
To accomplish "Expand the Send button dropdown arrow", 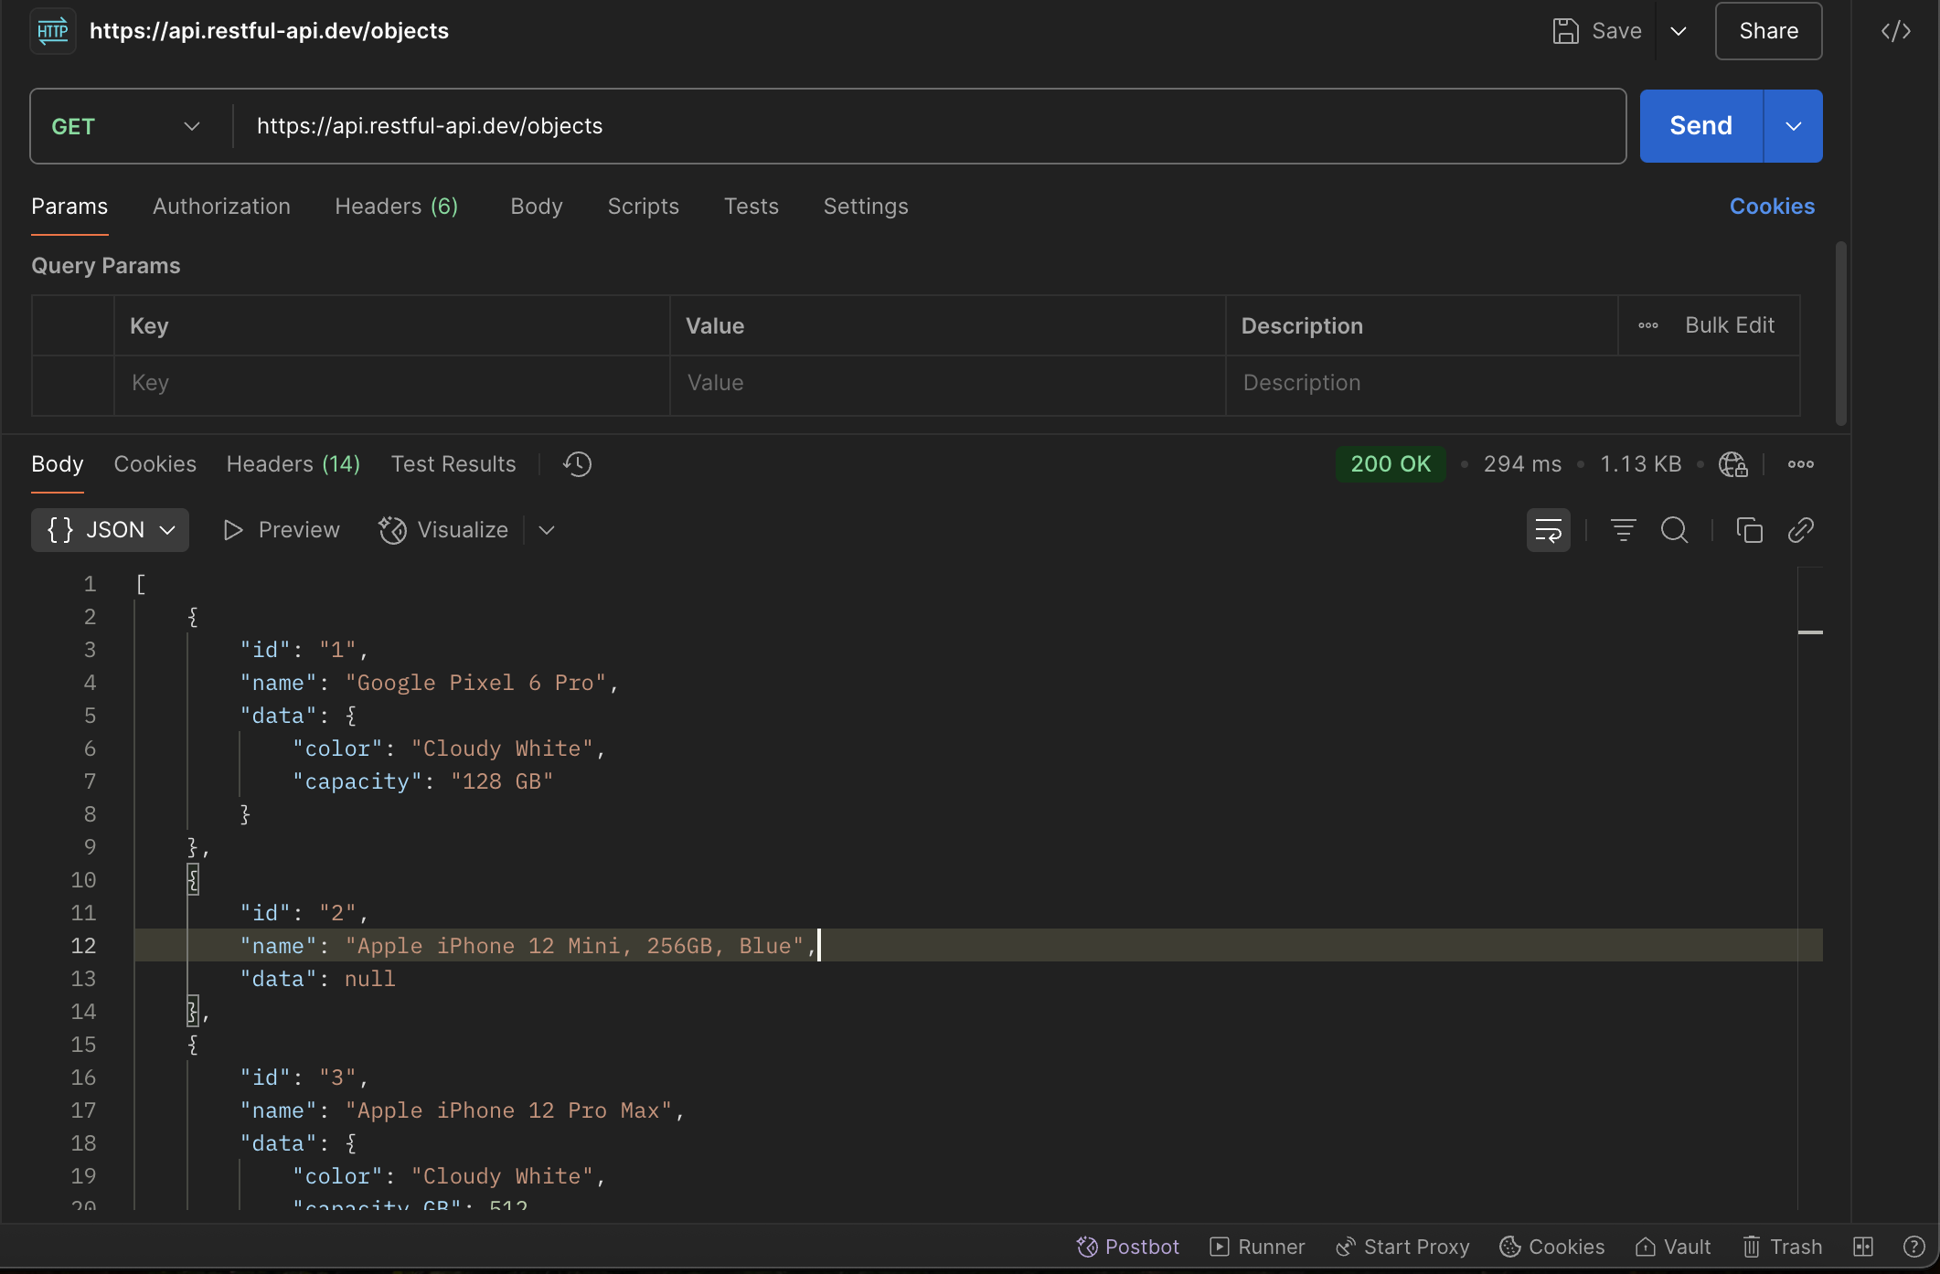I will 1793,126.
